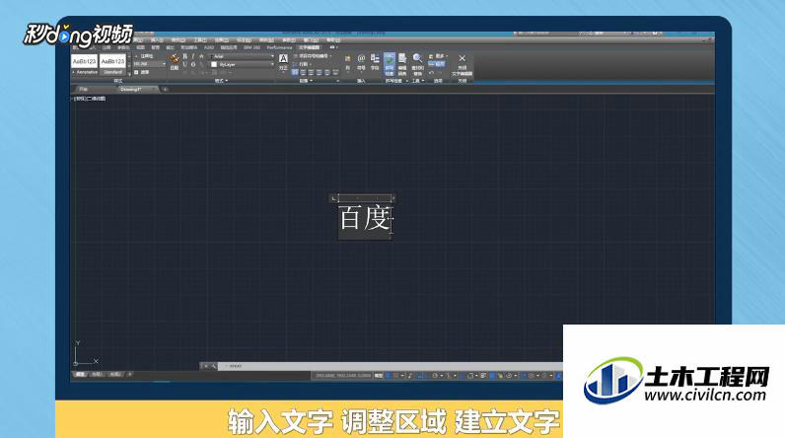Click the plus new drawing tab button
The image size is (785, 438).
(x=166, y=89)
